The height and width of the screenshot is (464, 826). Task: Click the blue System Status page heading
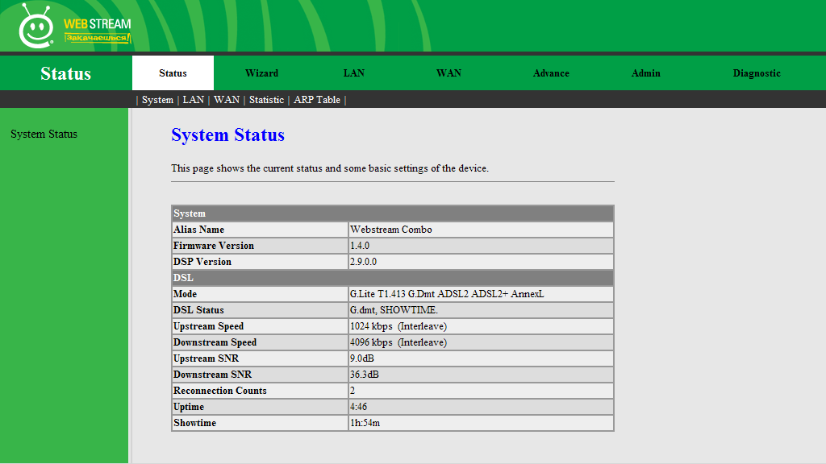tap(227, 135)
